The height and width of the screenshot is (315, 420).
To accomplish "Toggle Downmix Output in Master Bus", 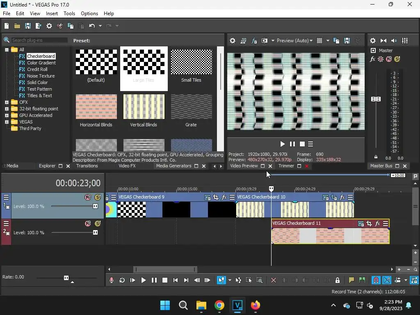I will pyautogui.click(x=383, y=41).
